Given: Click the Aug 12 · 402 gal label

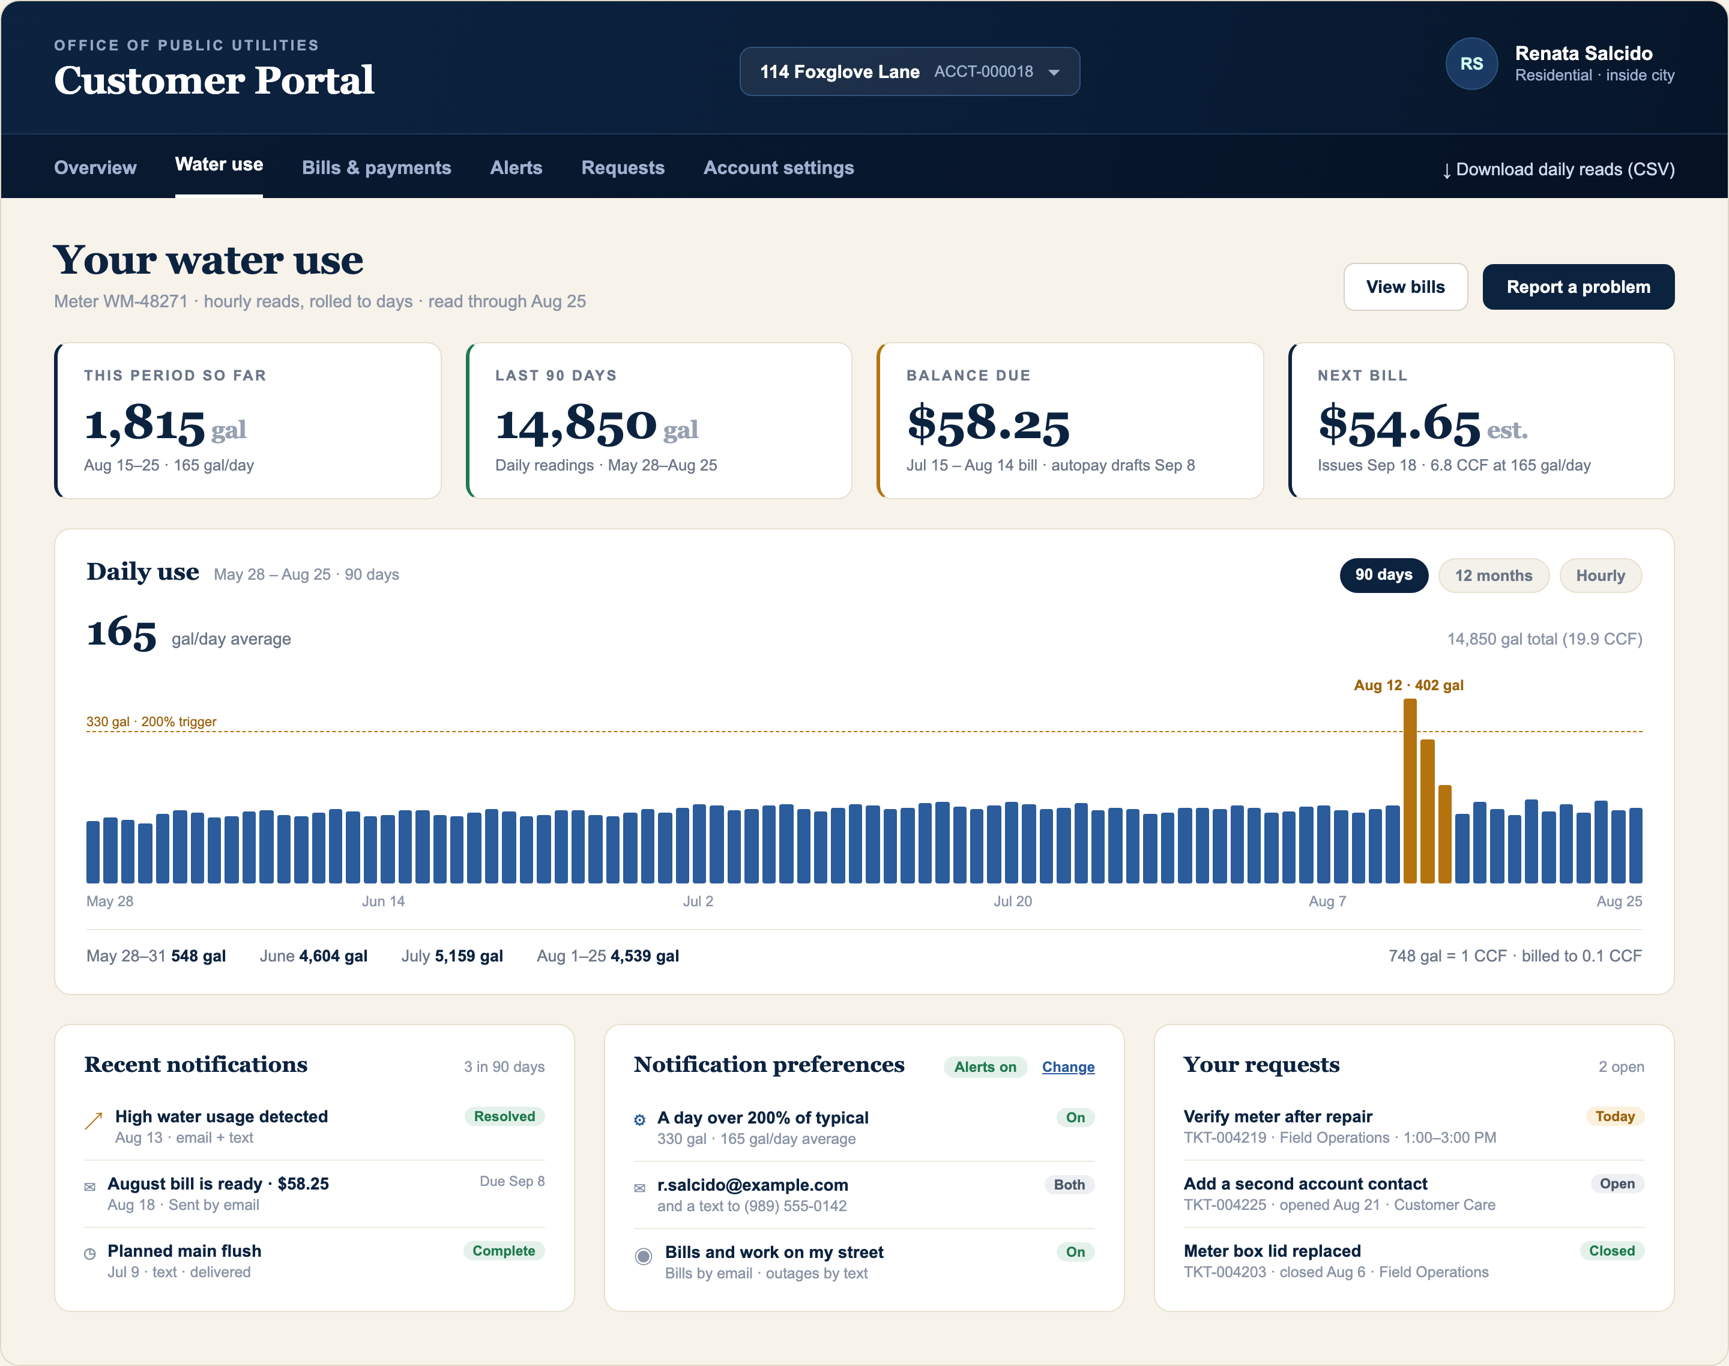Looking at the screenshot, I should click(1408, 685).
